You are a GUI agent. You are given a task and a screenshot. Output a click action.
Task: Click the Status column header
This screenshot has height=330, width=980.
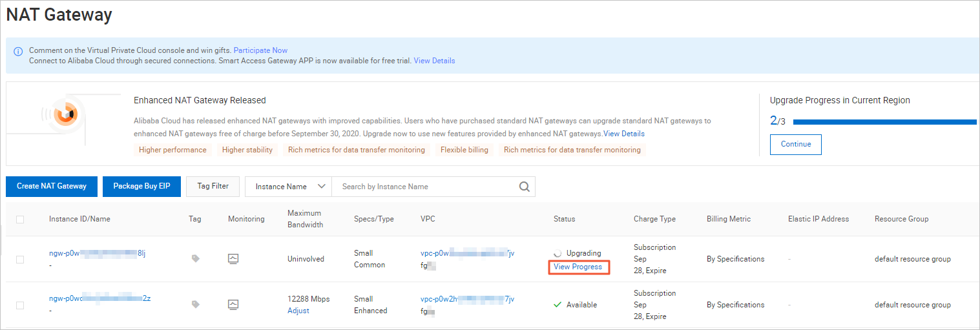click(x=564, y=219)
